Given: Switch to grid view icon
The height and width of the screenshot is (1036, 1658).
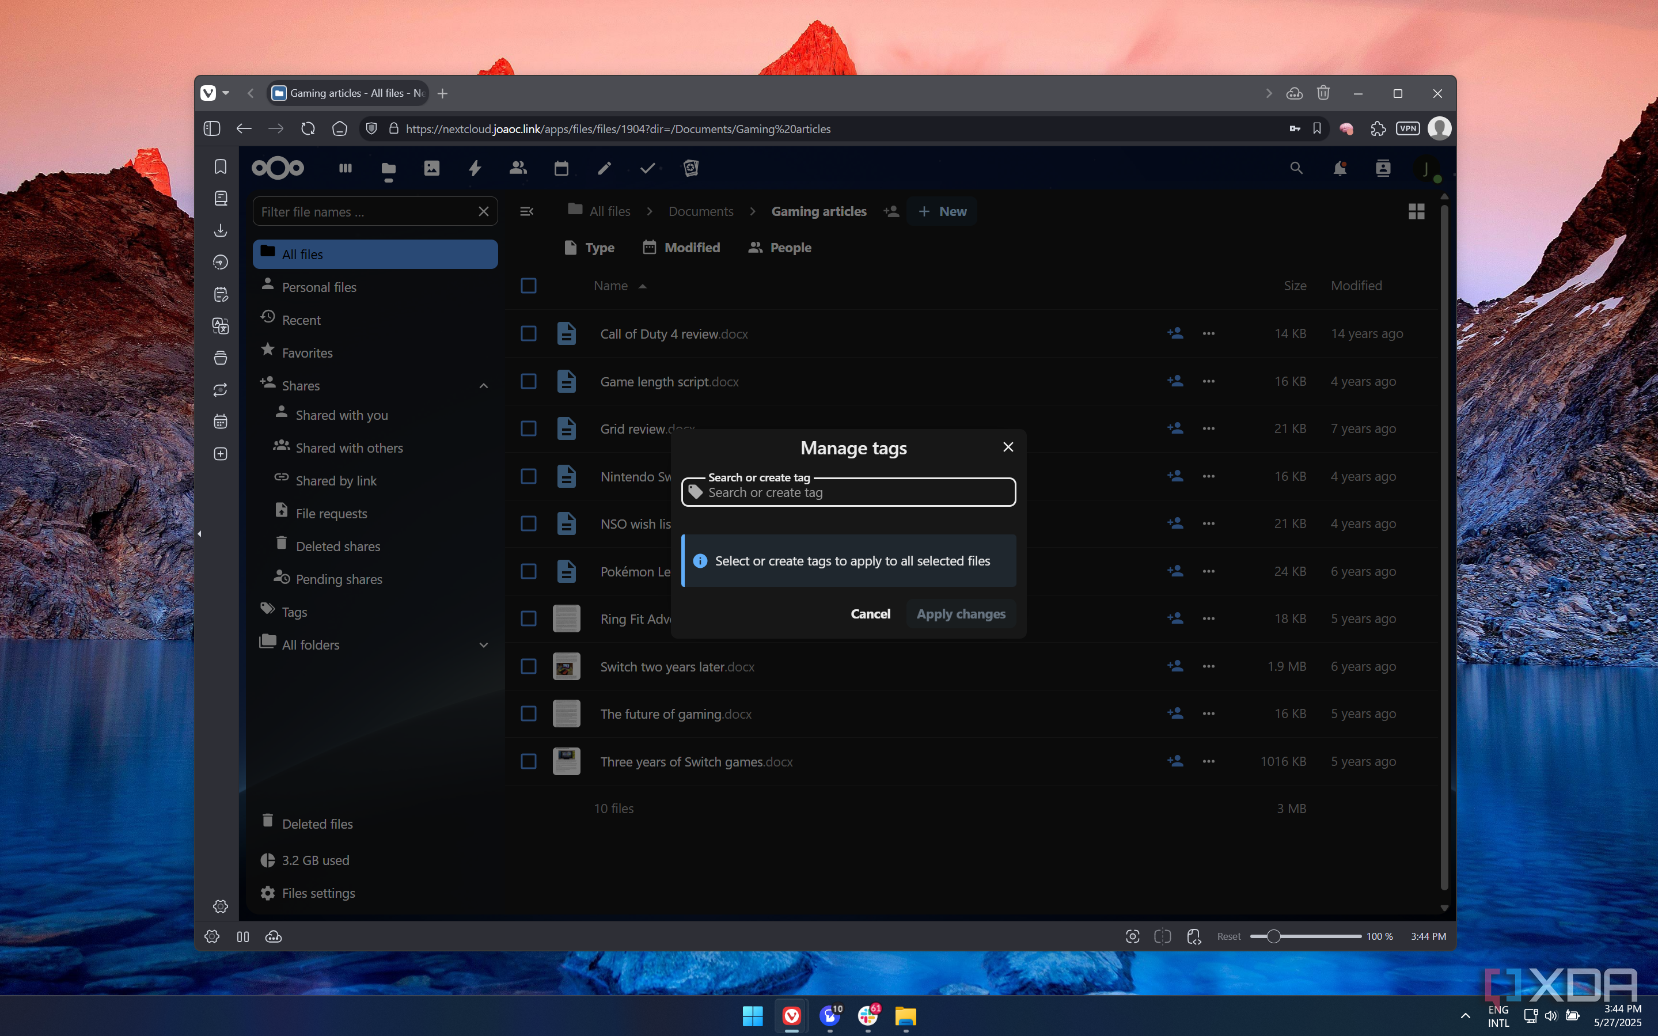Looking at the screenshot, I should coord(1416,212).
